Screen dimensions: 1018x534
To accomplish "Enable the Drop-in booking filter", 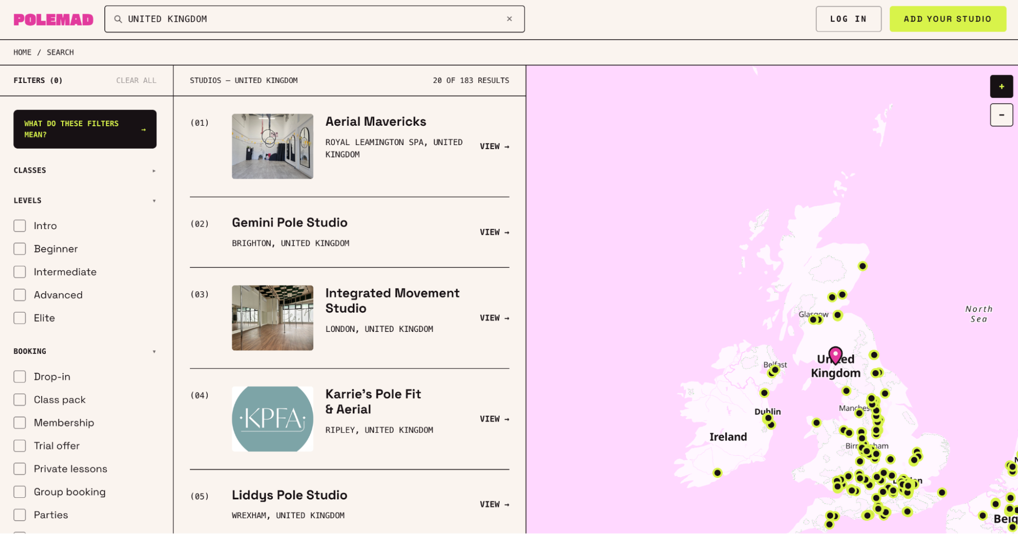I will (x=20, y=377).
